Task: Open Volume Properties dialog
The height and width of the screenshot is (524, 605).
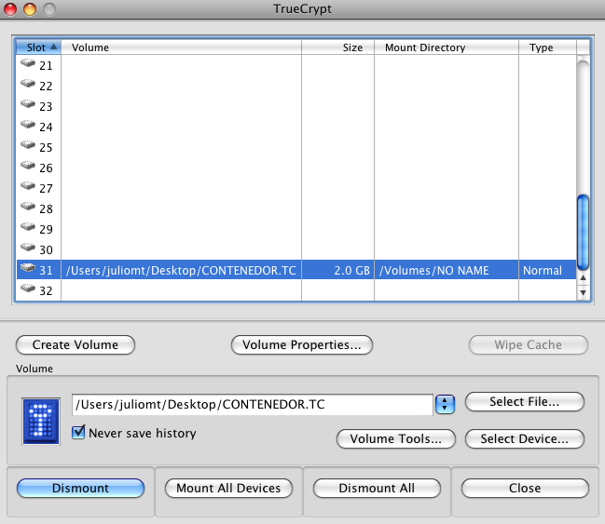Action: [302, 345]
